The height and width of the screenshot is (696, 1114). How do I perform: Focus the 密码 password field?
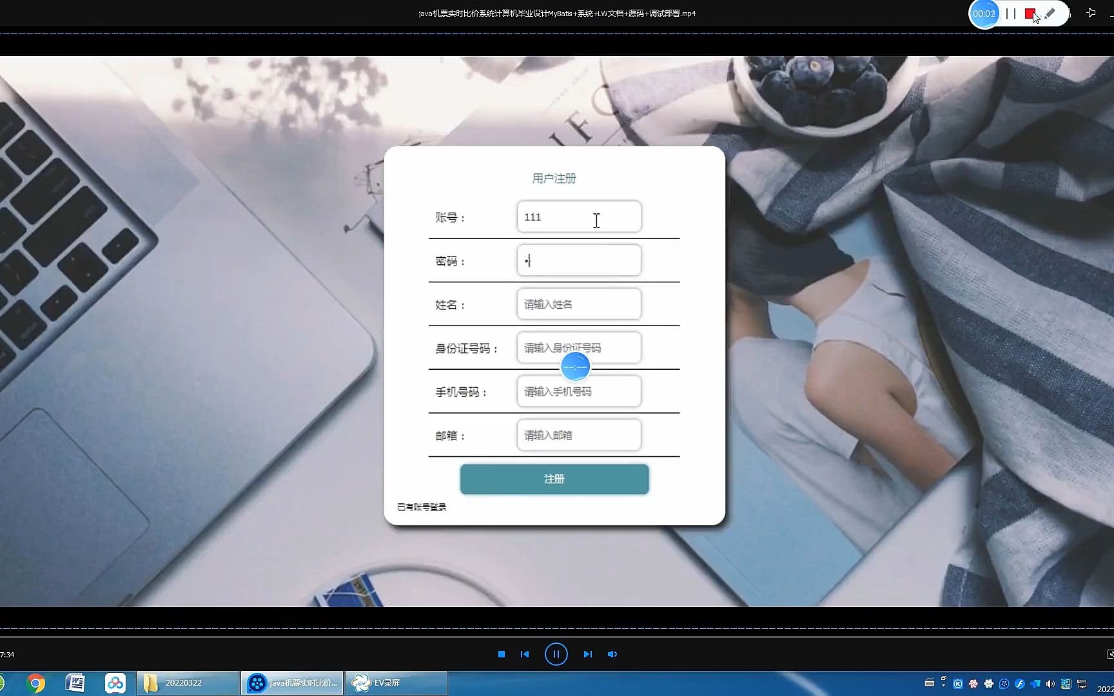tap(579, 260)
